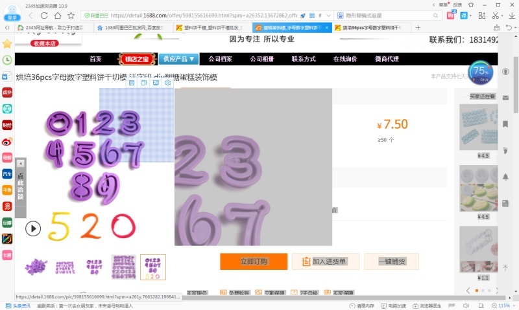
Task: Switch to the 1688阿里巴巴批发网 tab
Action: click(133, 28)
